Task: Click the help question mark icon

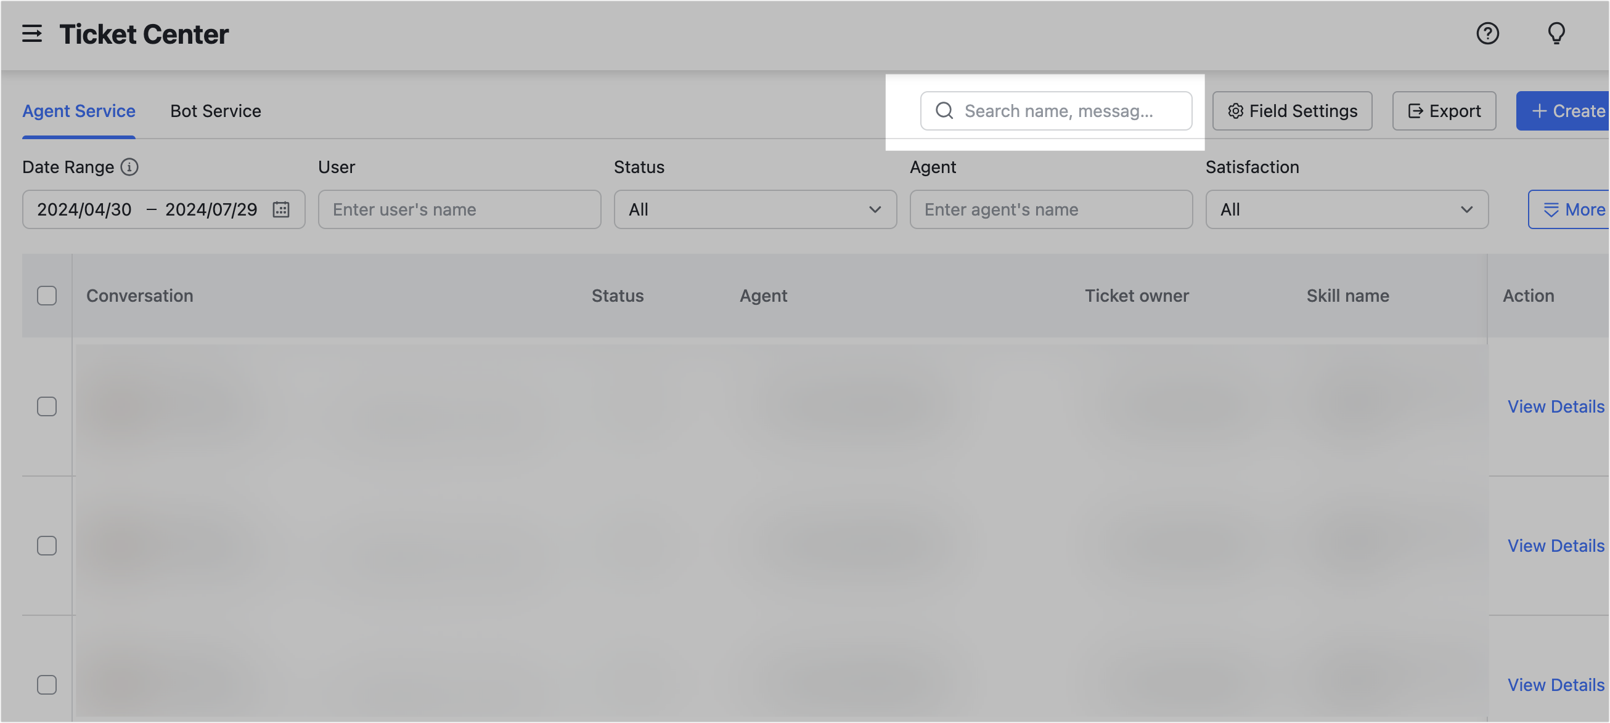Action: coord(1487,34)
